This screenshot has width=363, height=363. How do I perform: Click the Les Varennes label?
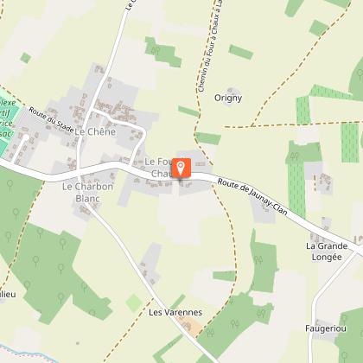175,312
